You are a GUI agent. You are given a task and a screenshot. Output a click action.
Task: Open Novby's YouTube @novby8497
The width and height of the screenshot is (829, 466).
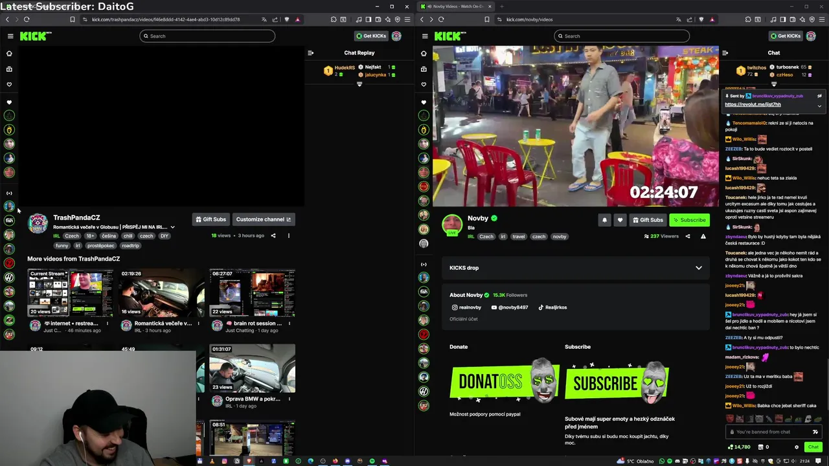pyautogui.click(x=510, y=307)
